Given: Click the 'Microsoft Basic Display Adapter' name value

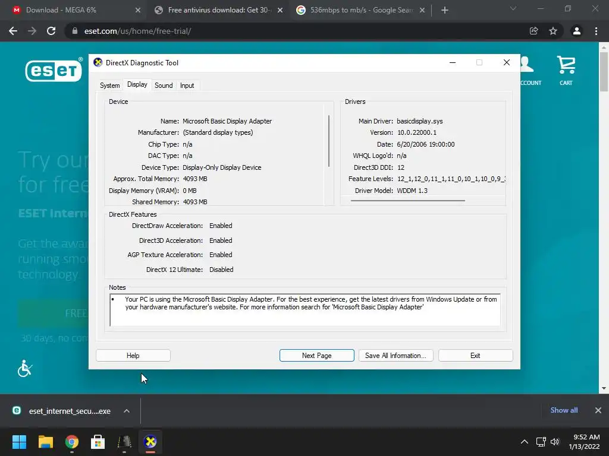Looking at the screenshot, I should pyautogui.click(x=227, y=121).
